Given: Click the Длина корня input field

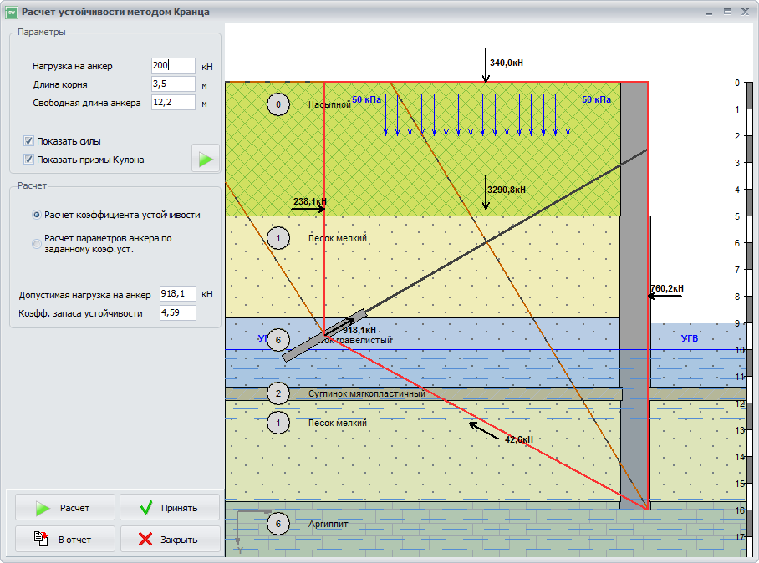Looking at the screenshot, I should coord(173,84).
